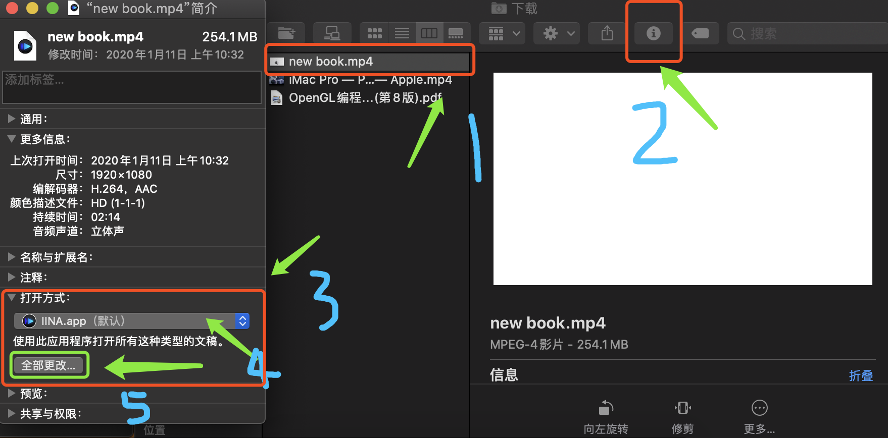Expand the 注释 section
Image resolution: width=888 pixels, height=438 pixels.
(x=12, y=277)
